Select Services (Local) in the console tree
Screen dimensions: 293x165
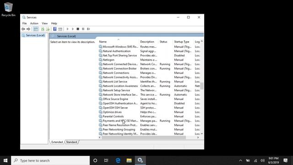35,35
